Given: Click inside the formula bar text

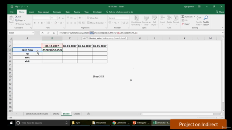Looking at the screenshot, I should 98,33.
